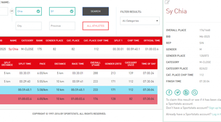Image resolution: width=221 pixels, height=122 pixels.
Task: Click the PACE header in splits table
Action: 43,64
